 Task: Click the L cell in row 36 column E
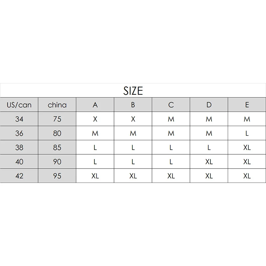click(x=247, y=133)
